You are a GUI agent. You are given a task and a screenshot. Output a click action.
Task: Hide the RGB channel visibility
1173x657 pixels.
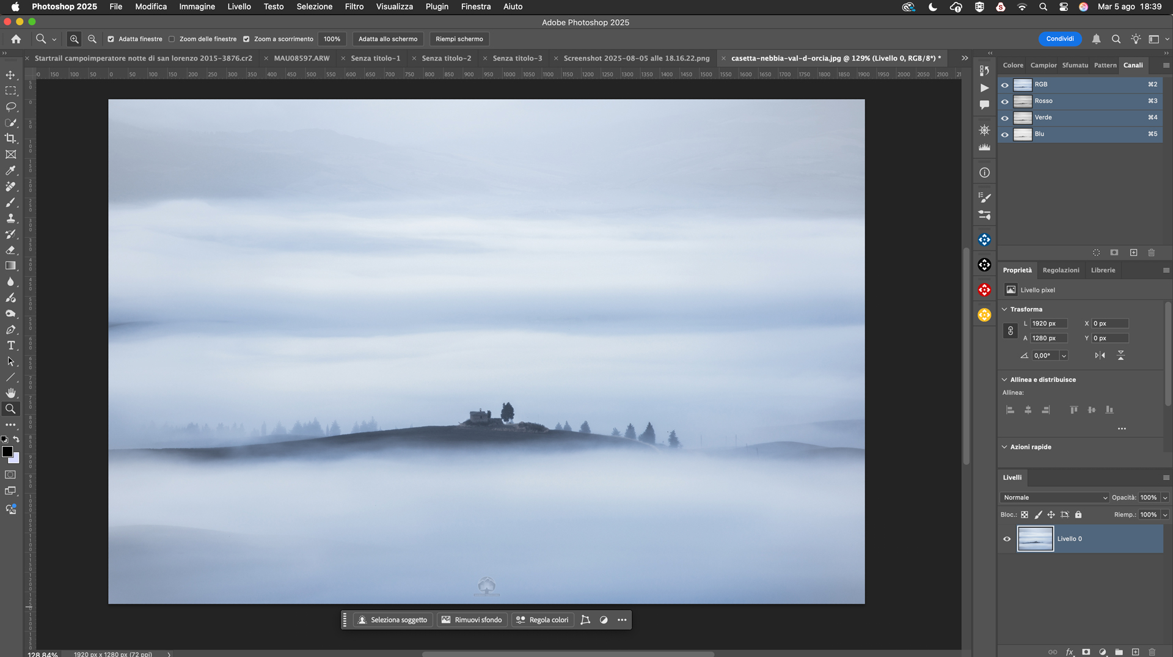click(1005, 85)
